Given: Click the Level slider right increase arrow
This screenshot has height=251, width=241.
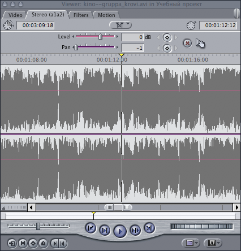Looking at the screenshot, I should pyautogui.click(x=117, y=37).
